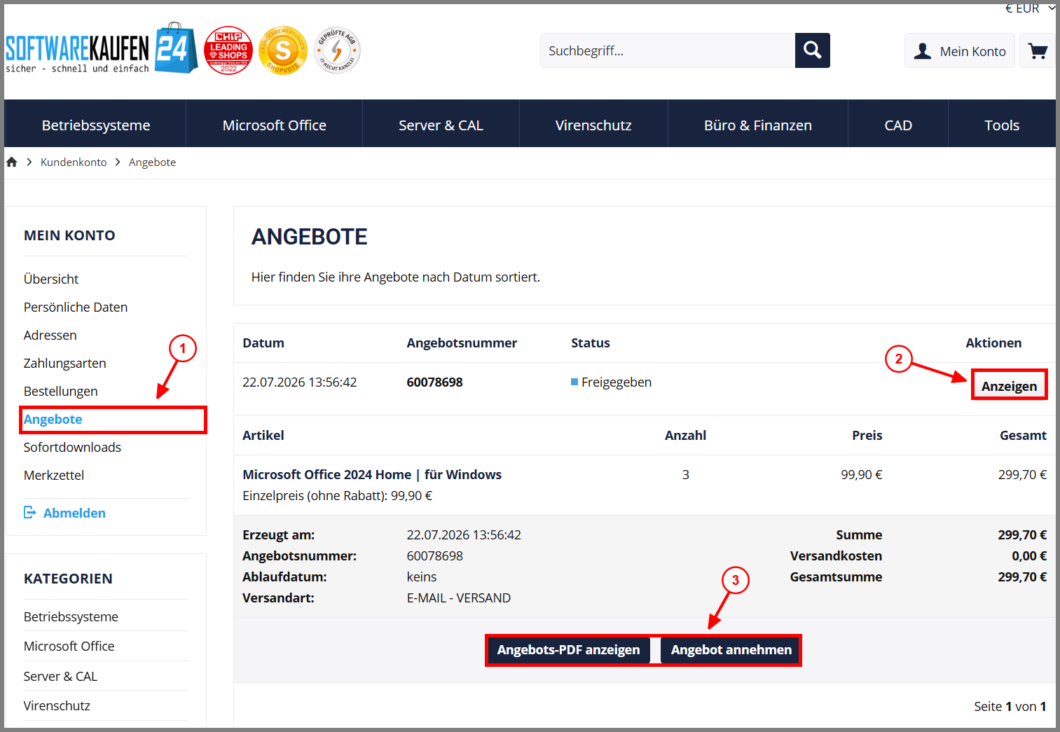Click the Angebote breadcrumb
Viewport: 1060px width, 732px height.
pos(152,162)
